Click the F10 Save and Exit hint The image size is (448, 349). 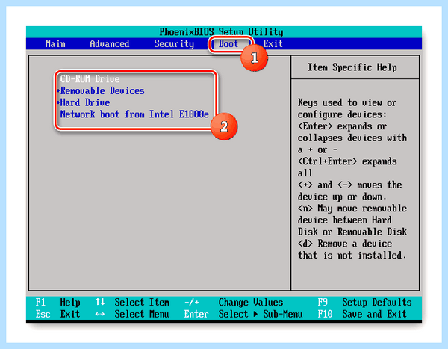[362, 314]
